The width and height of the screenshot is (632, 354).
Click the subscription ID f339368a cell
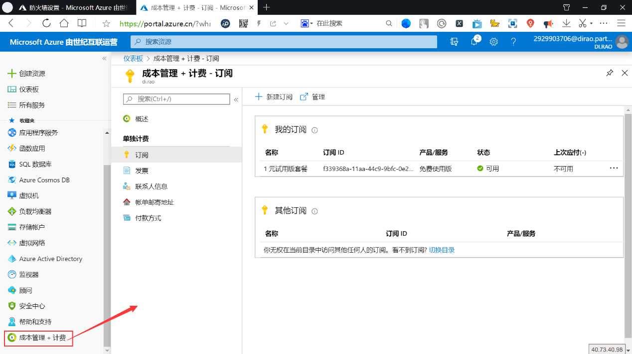point(368,169)
